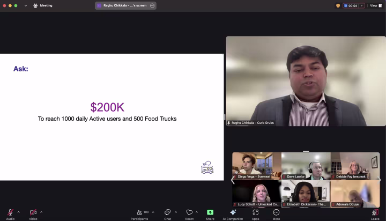Expand the title bar chevron dropdown
This screenshot has height=221, width=386.
pos(26,6)
